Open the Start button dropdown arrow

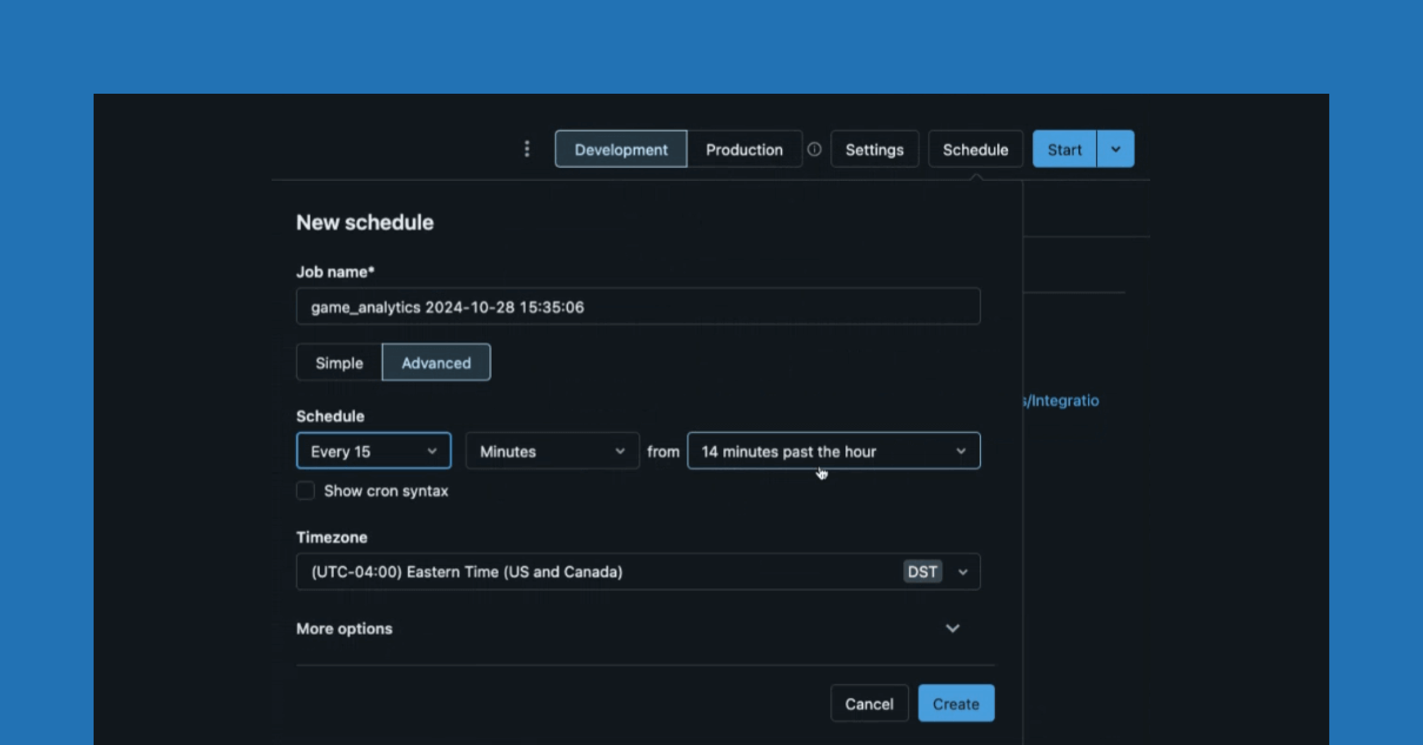[x=1115, y=149]
